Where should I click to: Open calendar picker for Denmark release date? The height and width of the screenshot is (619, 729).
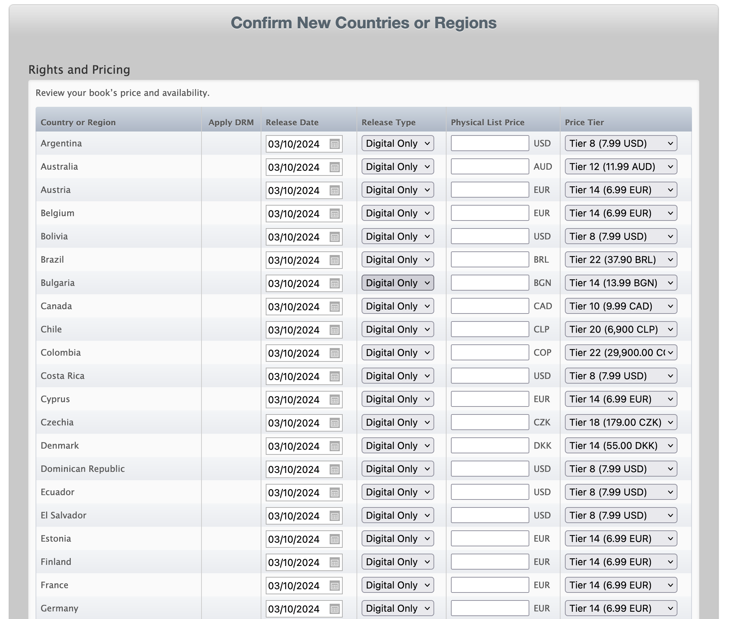tap(334, 446)
